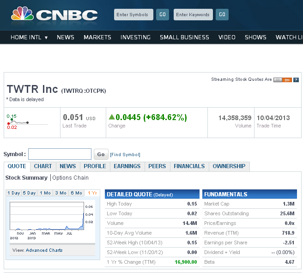Viewport: 303px width, 273px height.
Task: Select the 6 Mo chart range
Action: point(76,193)
